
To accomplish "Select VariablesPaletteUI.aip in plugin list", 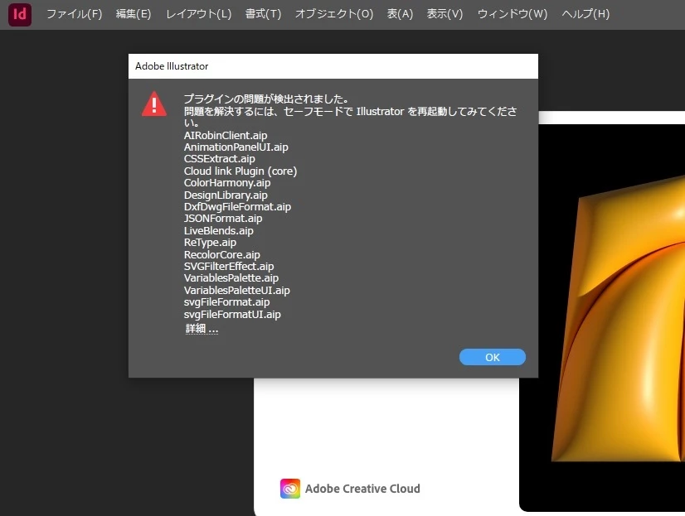I will pos(237,291).
